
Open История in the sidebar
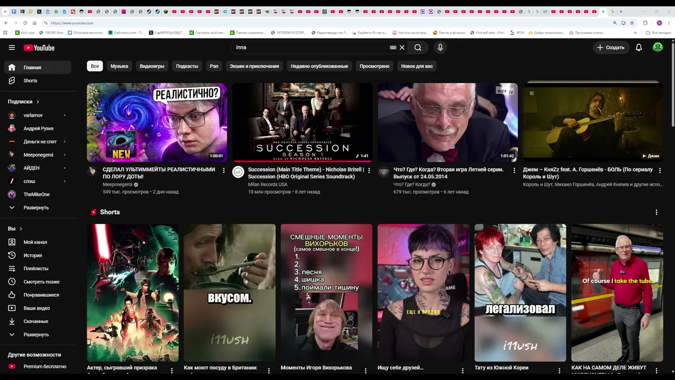[x=37, y=255]
